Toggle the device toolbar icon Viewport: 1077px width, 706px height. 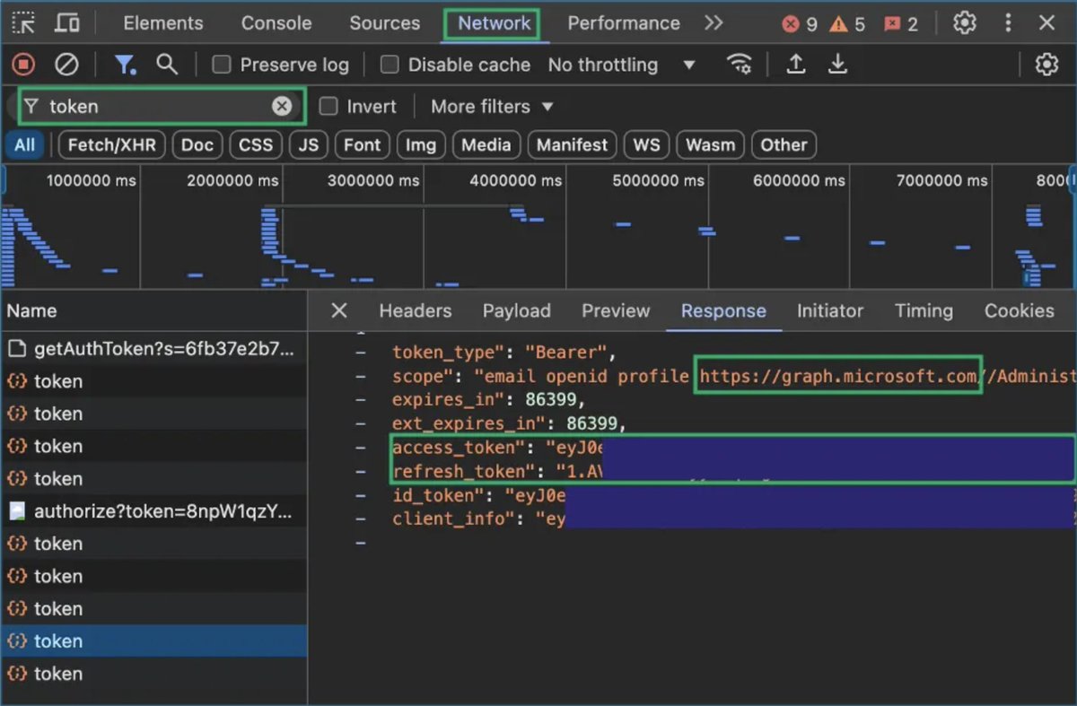pyautogui.click(x=66, y=22)
